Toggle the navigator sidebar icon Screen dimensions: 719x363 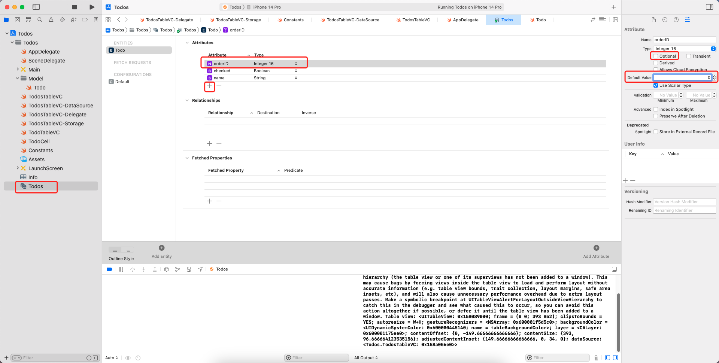point(36,7)
